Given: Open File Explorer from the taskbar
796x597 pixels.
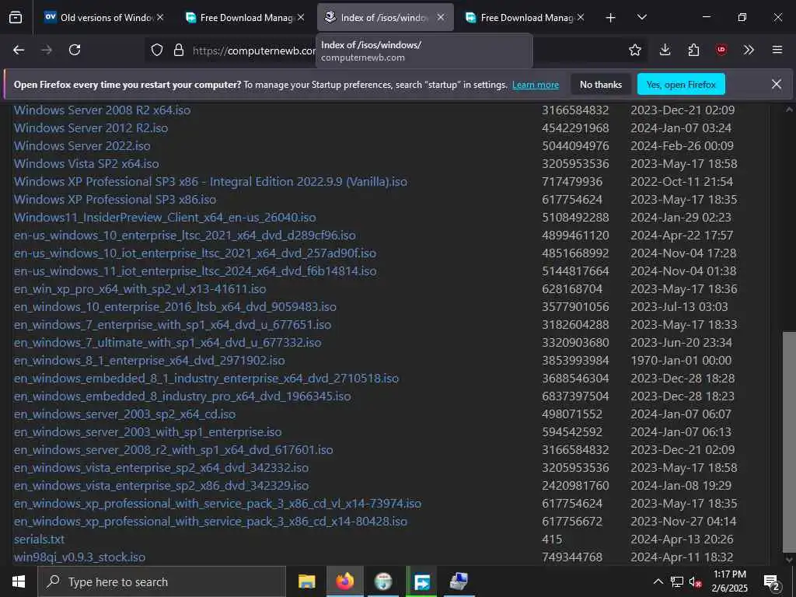Looking at the screenshot, I should [x=306, y=581].
